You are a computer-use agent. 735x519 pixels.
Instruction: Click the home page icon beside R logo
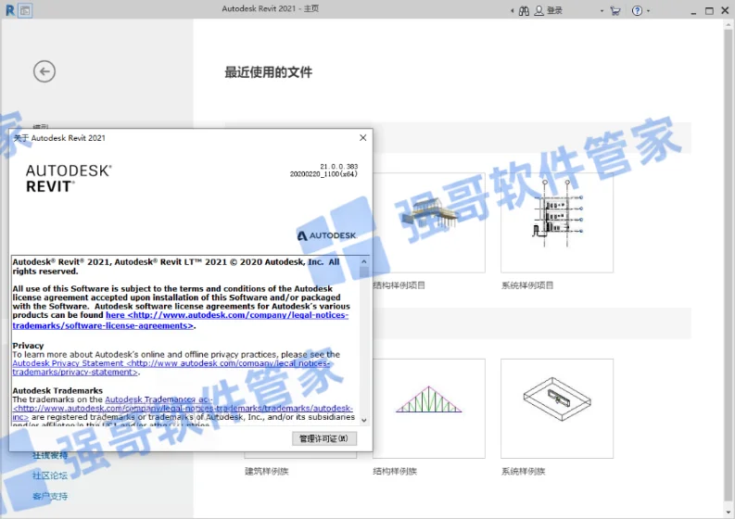(x=25, y=10)
